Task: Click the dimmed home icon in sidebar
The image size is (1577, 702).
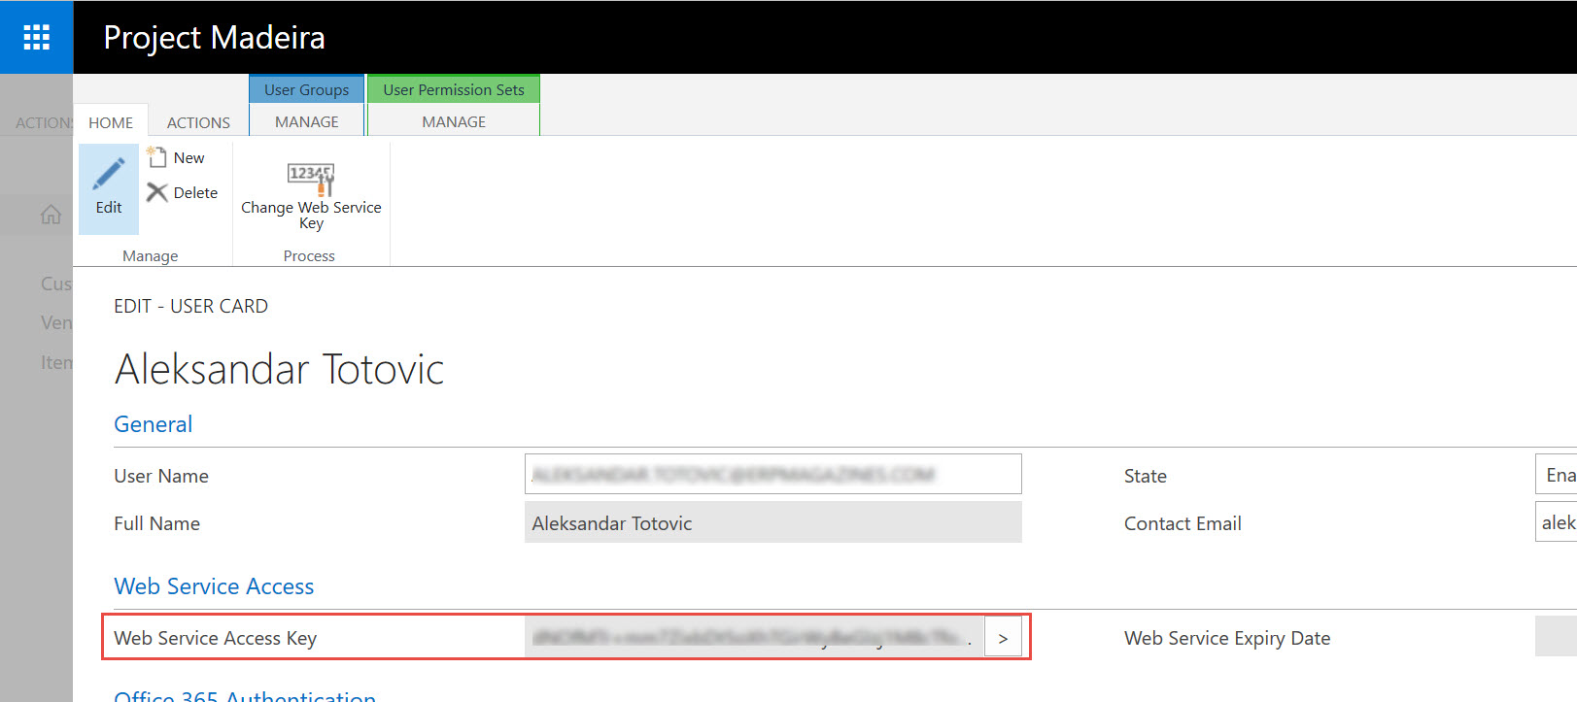Action: [x=51, y=215]
